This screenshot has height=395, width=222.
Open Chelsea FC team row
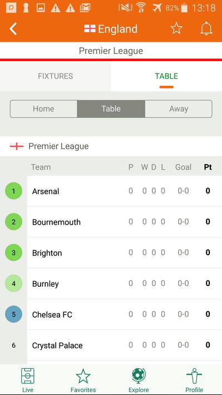coord(125,314)
